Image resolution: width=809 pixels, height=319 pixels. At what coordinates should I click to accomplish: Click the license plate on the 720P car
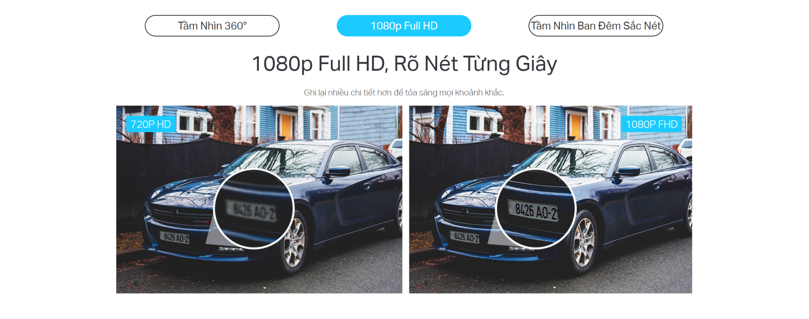[x=175, y=238]
